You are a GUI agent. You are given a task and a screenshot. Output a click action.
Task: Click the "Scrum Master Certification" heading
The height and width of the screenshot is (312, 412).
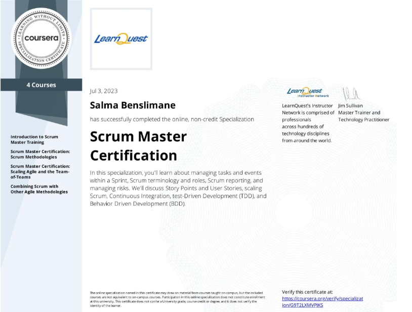pyautogui.click(x=138, y=145)
